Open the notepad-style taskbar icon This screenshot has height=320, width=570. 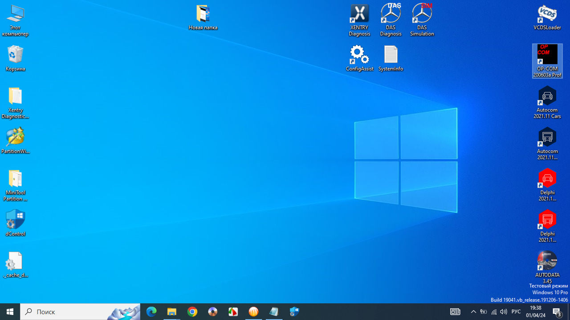(274, 312)
